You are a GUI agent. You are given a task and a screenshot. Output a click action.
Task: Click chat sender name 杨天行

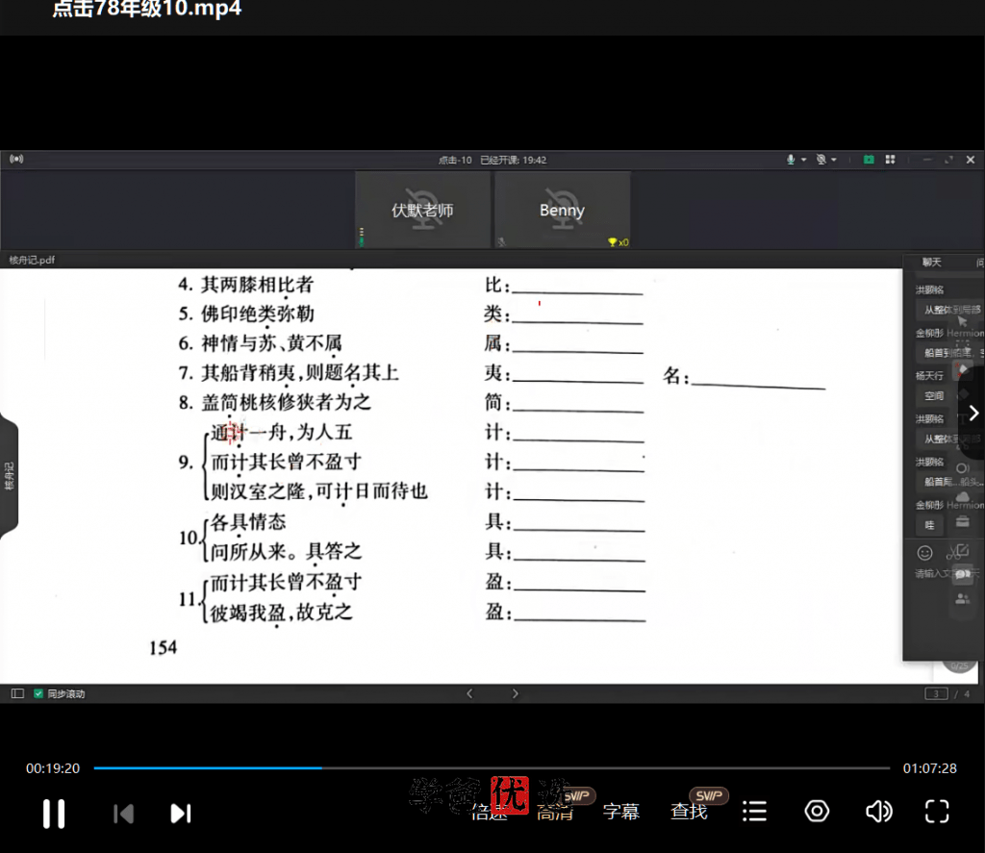[x=929, y=376]
